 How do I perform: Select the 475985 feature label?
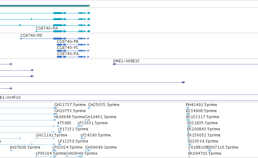tap(64, 123)
